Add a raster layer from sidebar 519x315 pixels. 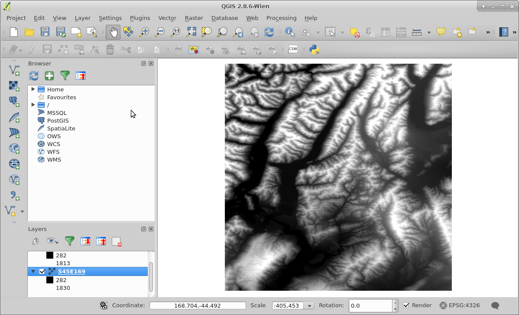pyautogui.click(x=14, y=86)
